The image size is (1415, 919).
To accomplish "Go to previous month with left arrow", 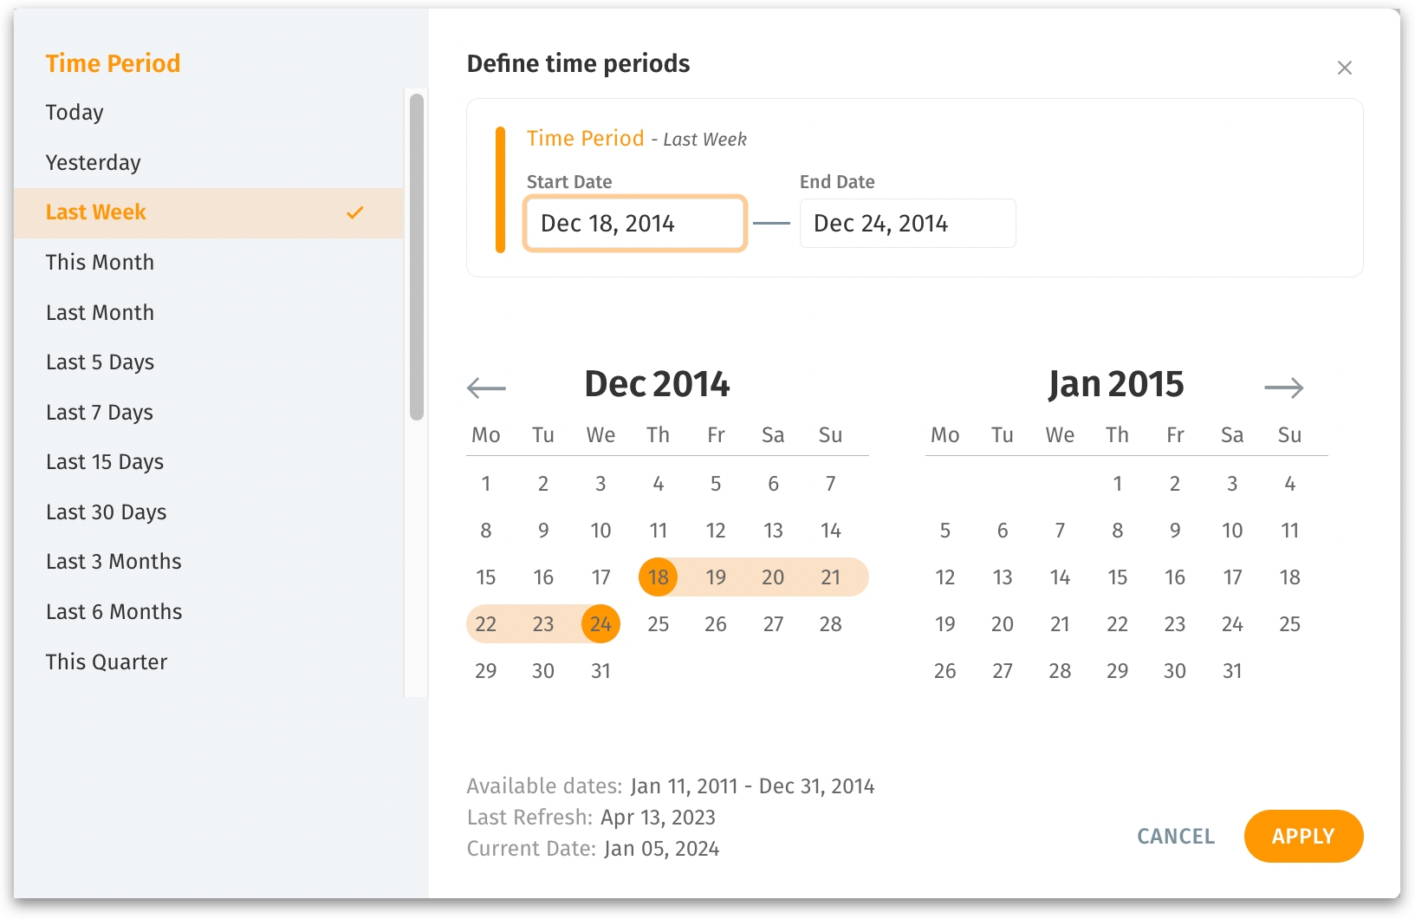I will (486, 388).
